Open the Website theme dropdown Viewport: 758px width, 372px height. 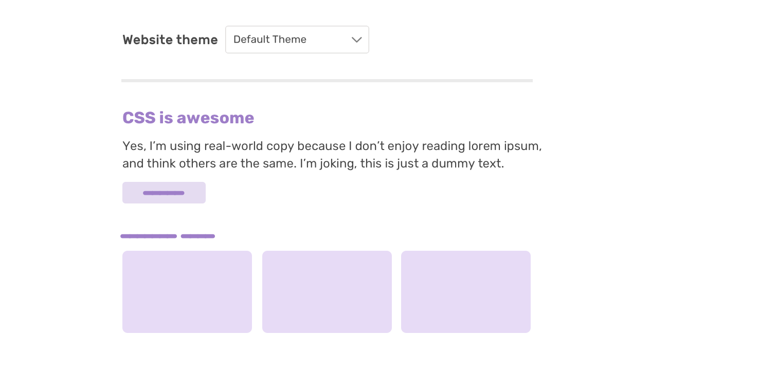pos(297,40)
